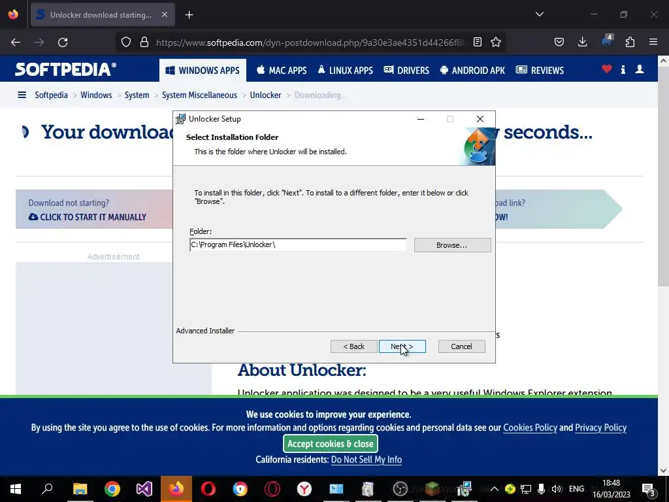
Task: Open taskbar search
Action: pos(47,489)
